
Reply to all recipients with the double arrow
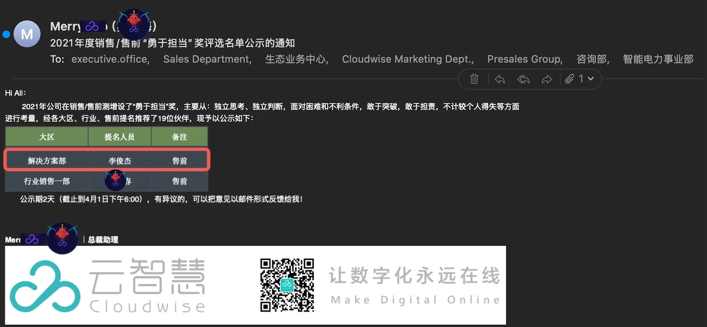[523, 79]
